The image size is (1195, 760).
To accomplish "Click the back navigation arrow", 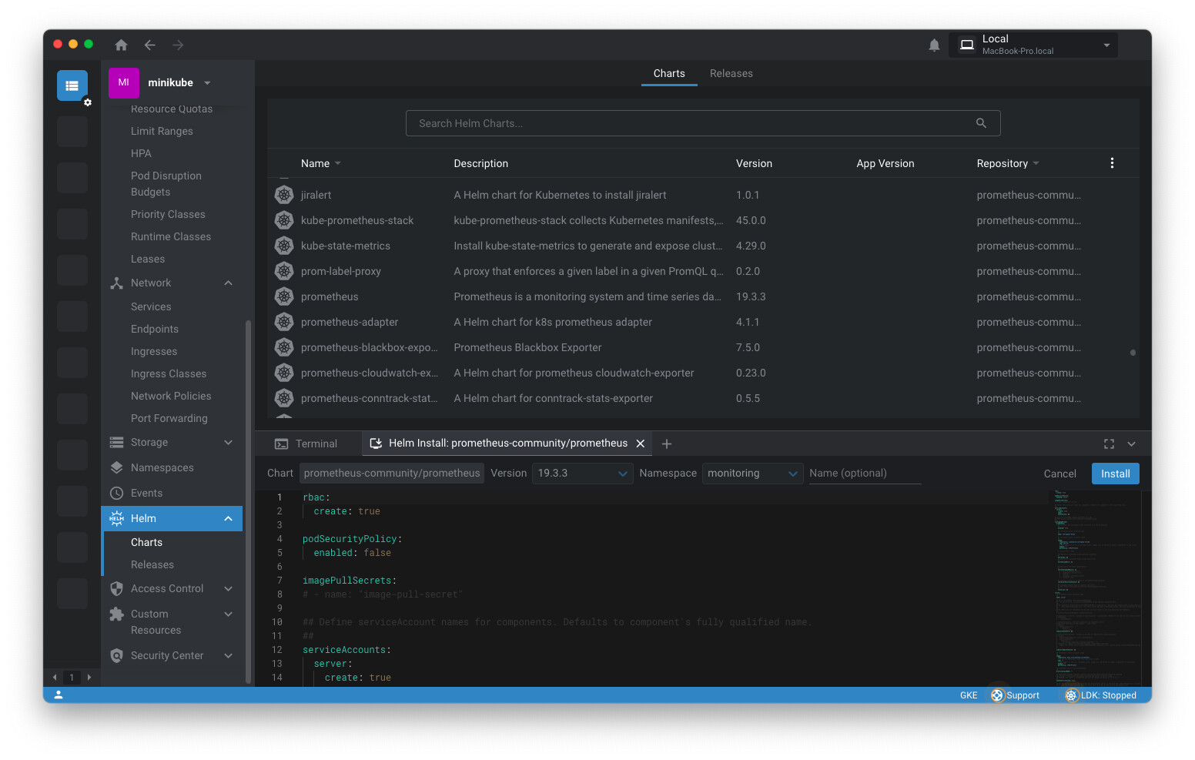I will click(x=149, y=45).
